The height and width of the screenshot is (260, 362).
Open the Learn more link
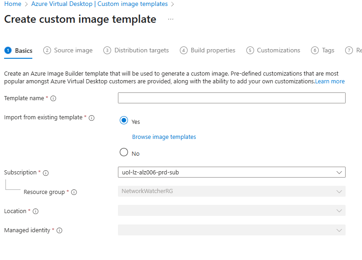(330, 82)
